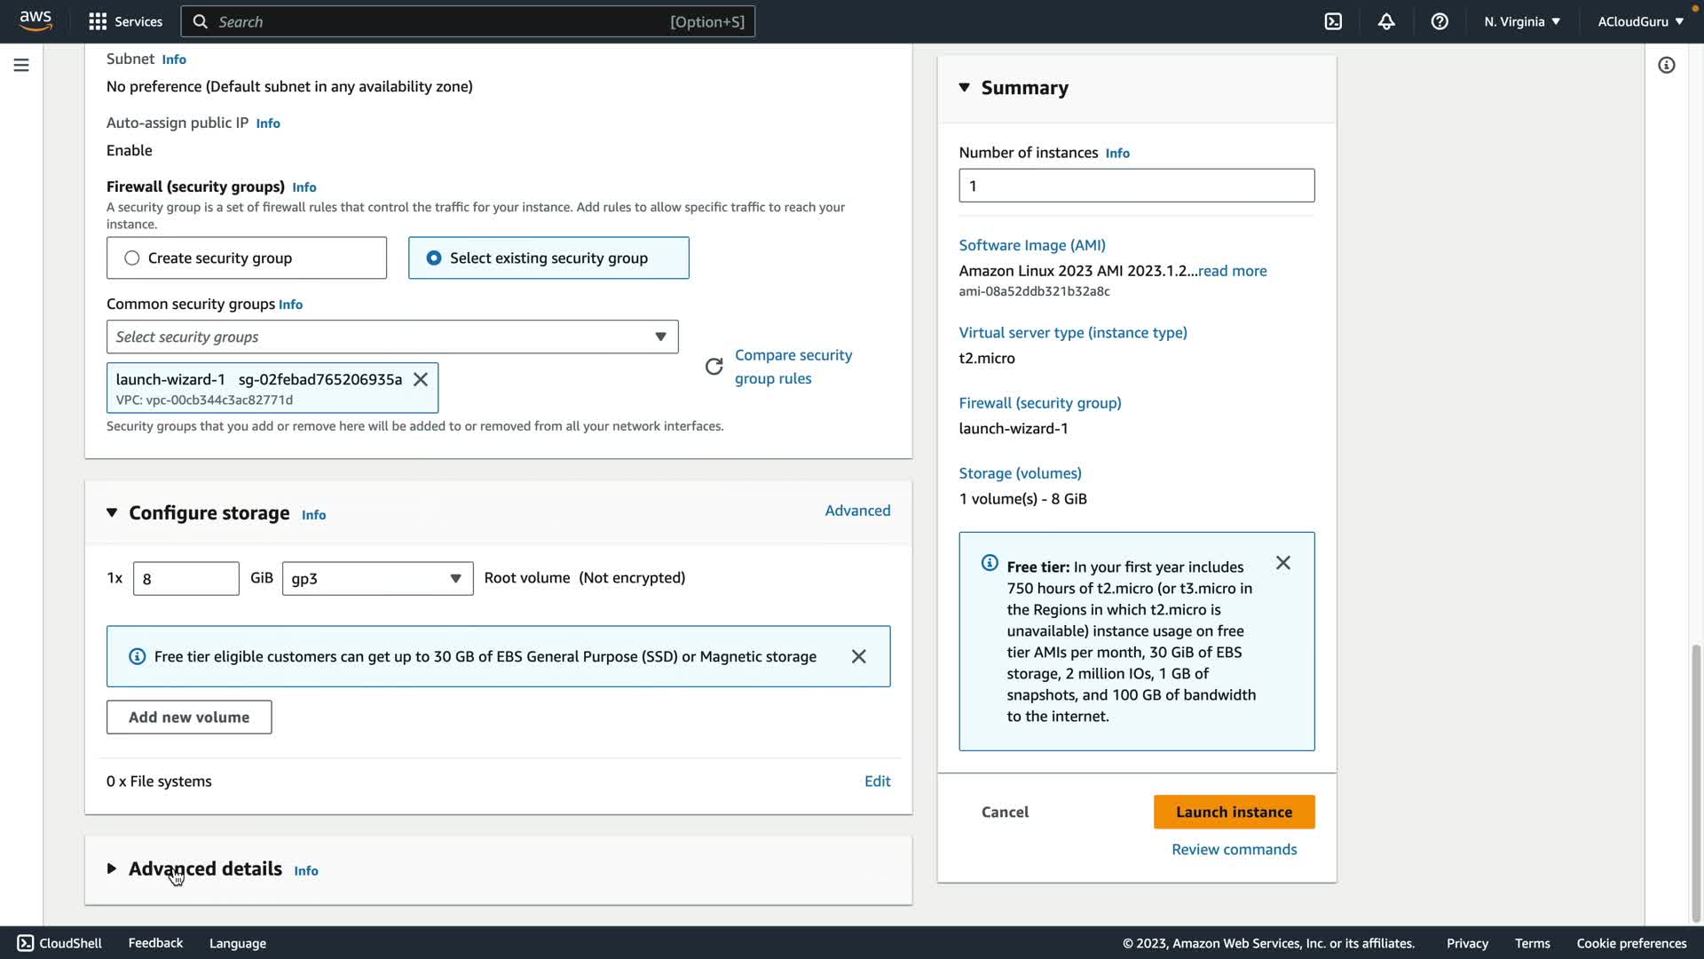Open the Services grid menu

[125, 21]
